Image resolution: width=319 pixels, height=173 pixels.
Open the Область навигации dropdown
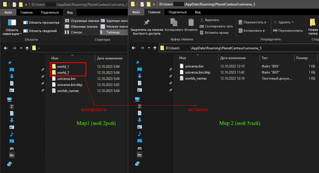coord(12,27)
